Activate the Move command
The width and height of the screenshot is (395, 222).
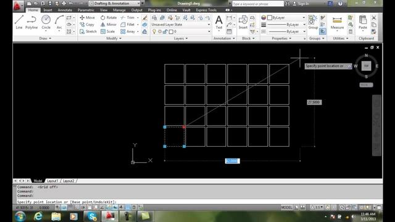pos(87,18)
